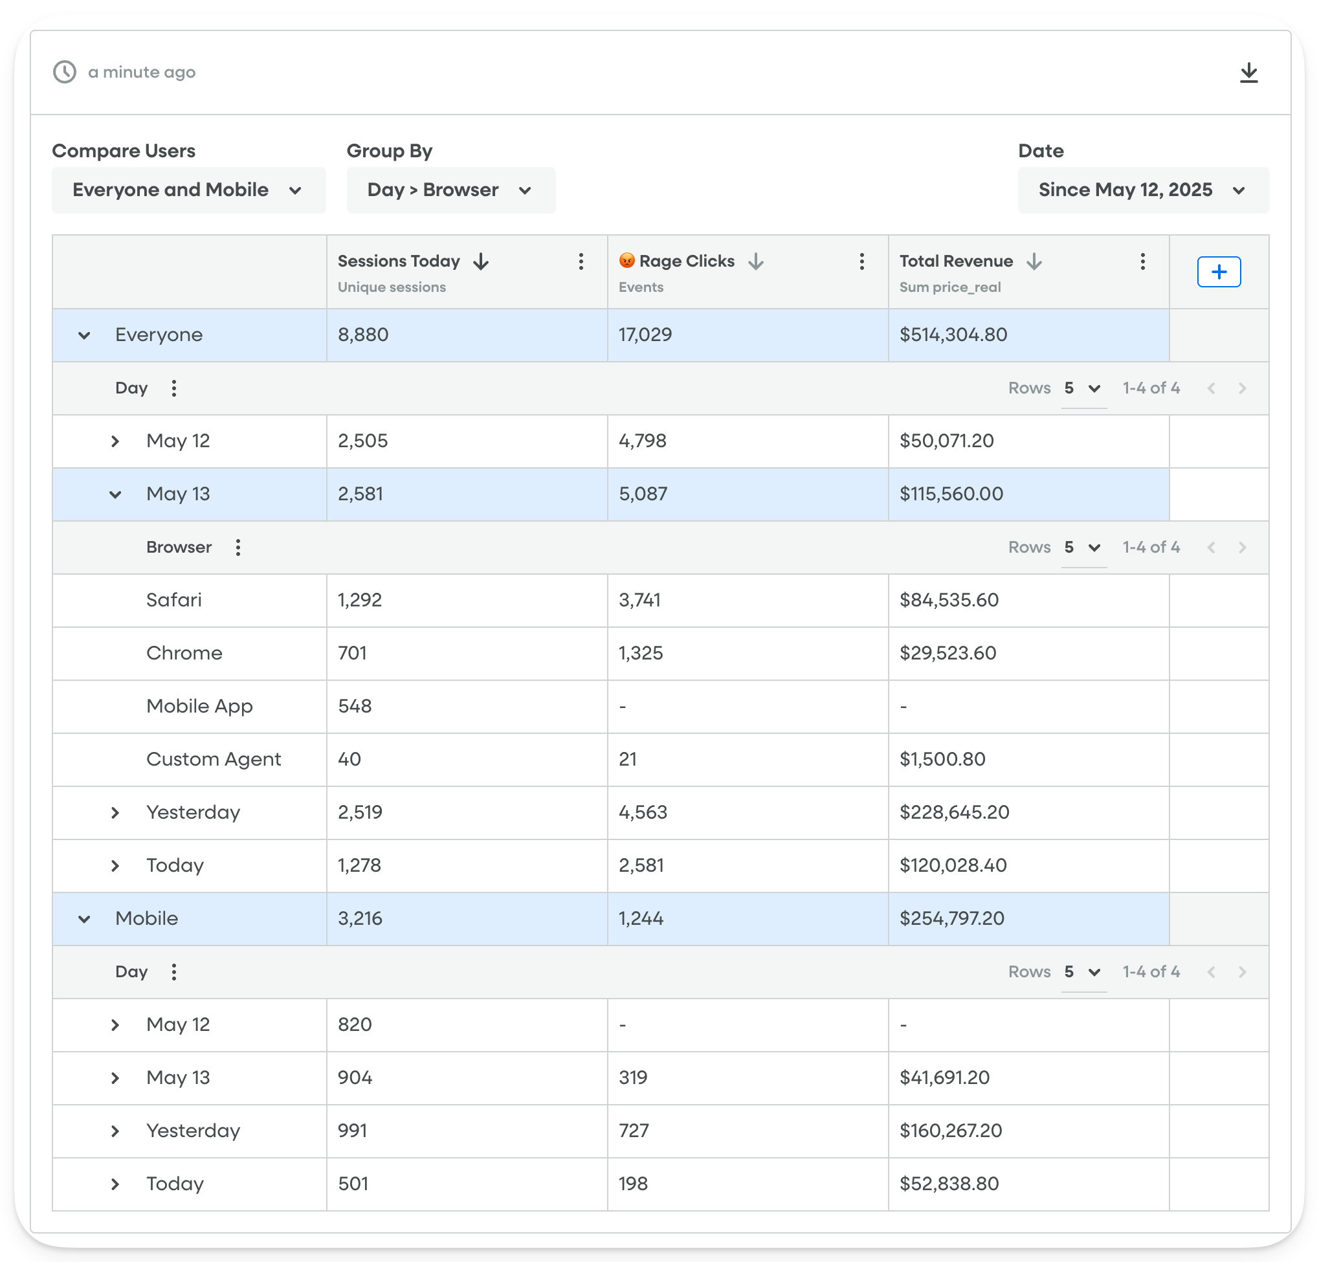1319x1262 pixels.
Task: Add a new column with the plus button
Action: point(1218,271)
